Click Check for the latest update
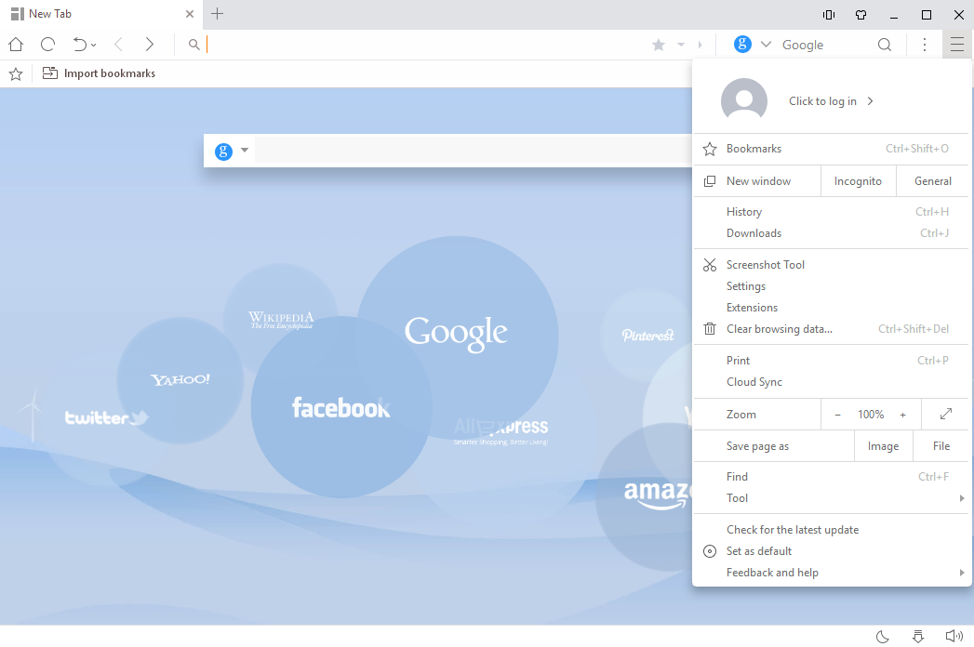This screenshot has width=974, height=647. pos(831,530)
